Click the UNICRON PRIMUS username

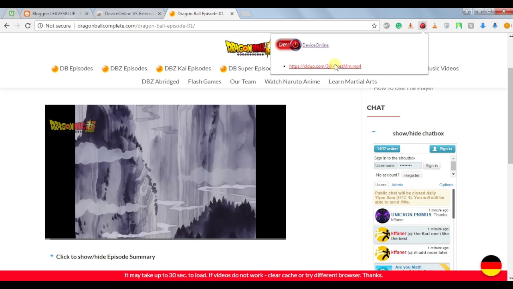411,215
